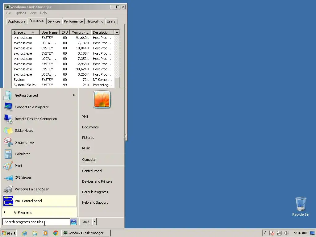This screenshot has height=237, width=316.
Task: Select the System NT Kernel row
Action: point(63,80)
